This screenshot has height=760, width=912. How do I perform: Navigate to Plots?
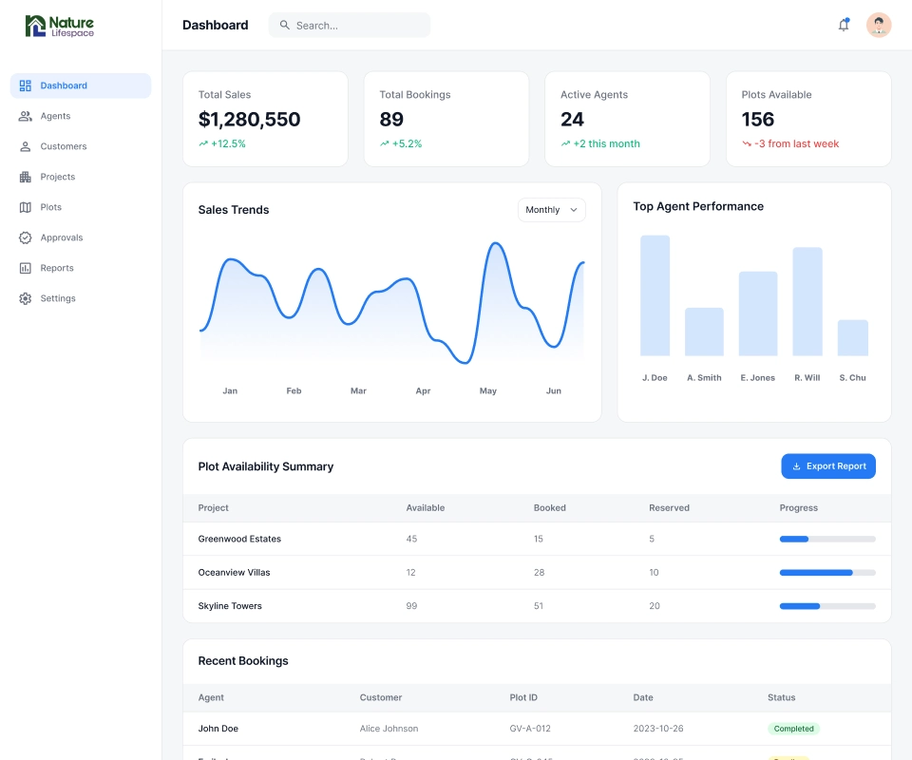pyautogui.click(x=81, y=207)
